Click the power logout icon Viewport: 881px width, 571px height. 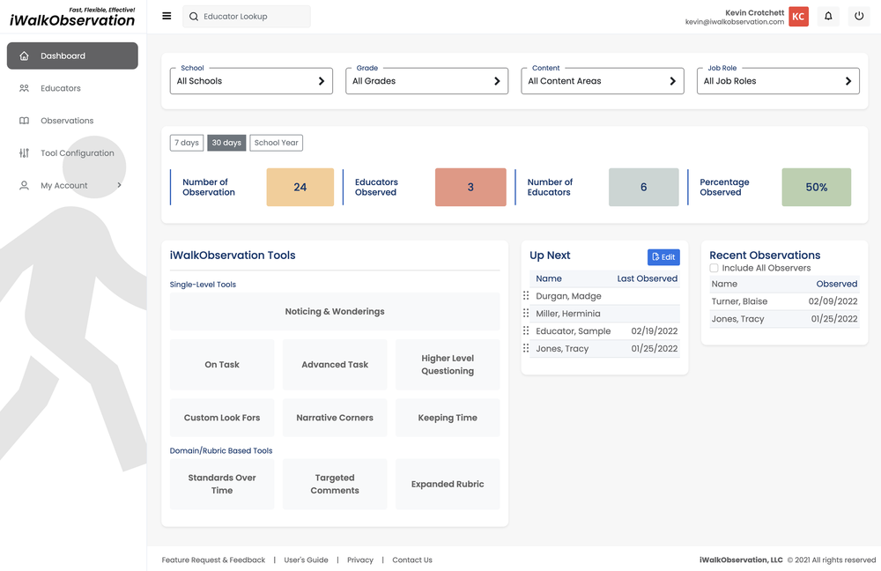tap(858, 15)
